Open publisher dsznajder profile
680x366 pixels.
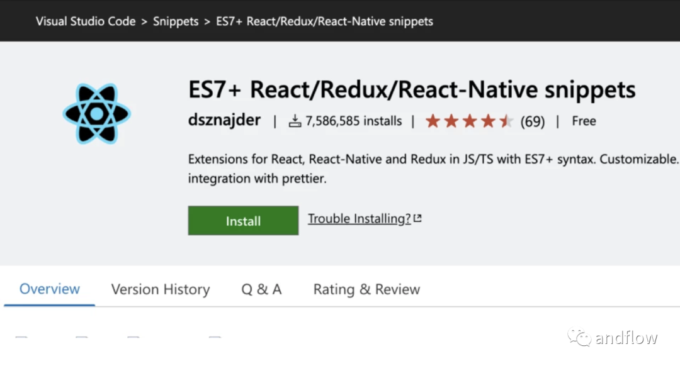[224, 120]
